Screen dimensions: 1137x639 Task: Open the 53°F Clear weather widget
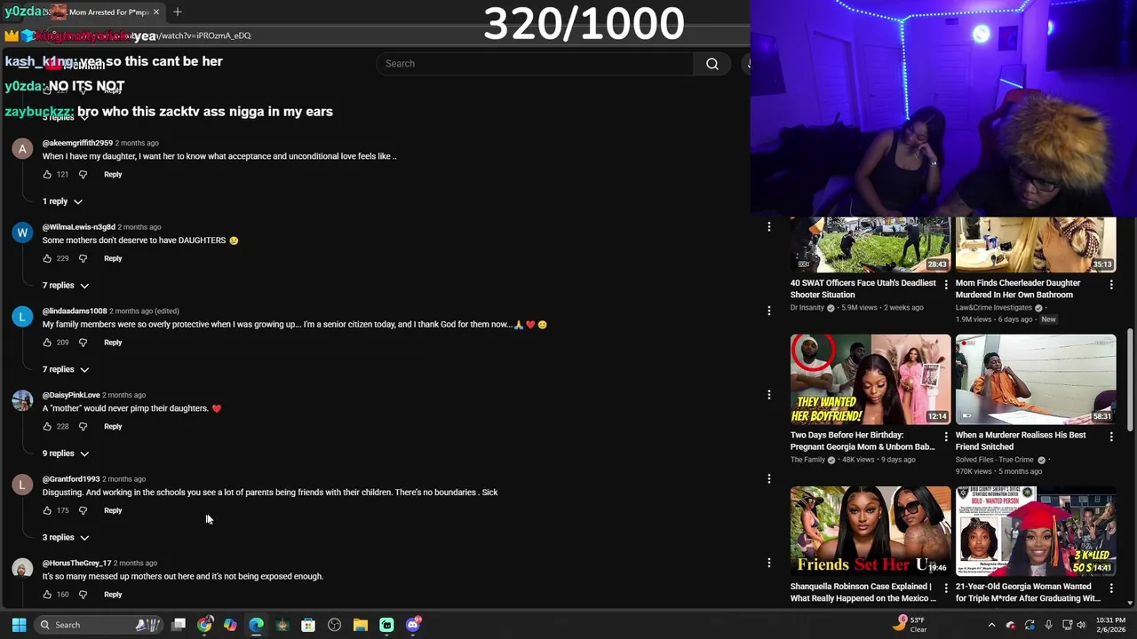pyautogui.click(x=911, y=625)
